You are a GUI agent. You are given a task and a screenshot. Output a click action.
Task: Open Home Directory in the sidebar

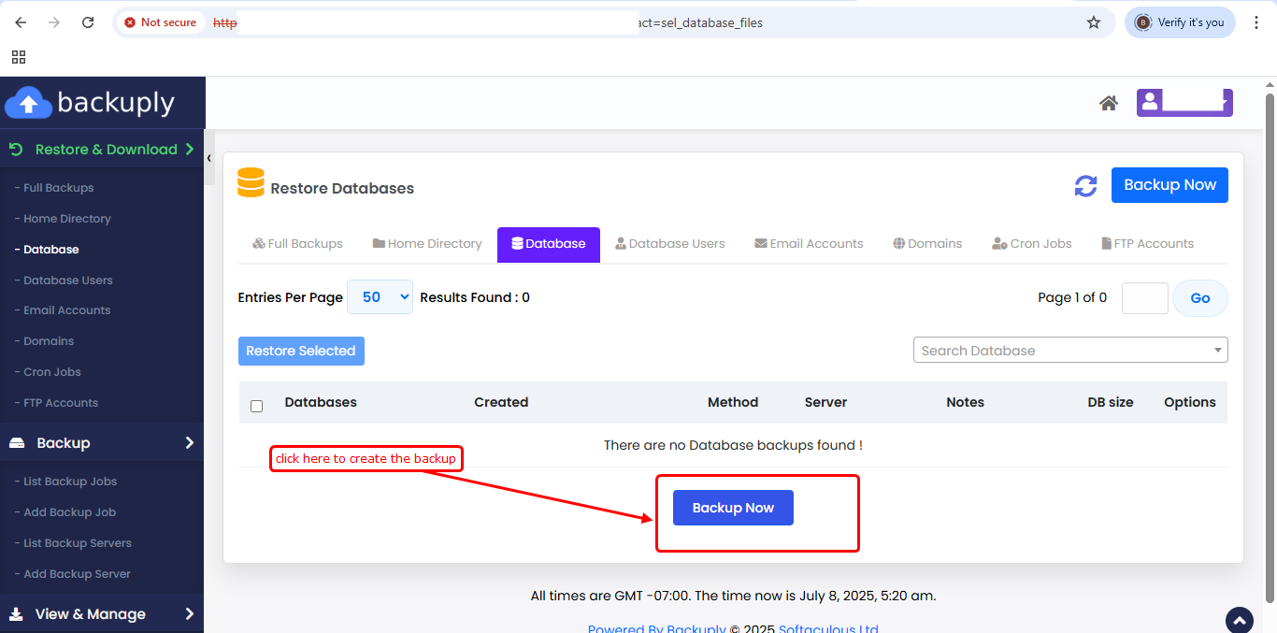tap(66, 219)
